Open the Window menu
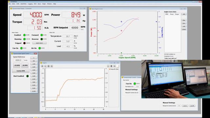This screenshot has height=118, width=210. tap(50, 4)
